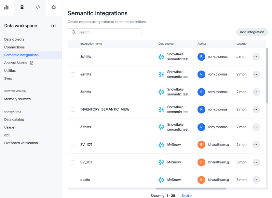Click the plus icon beside Data workspace

coord(54,26)
